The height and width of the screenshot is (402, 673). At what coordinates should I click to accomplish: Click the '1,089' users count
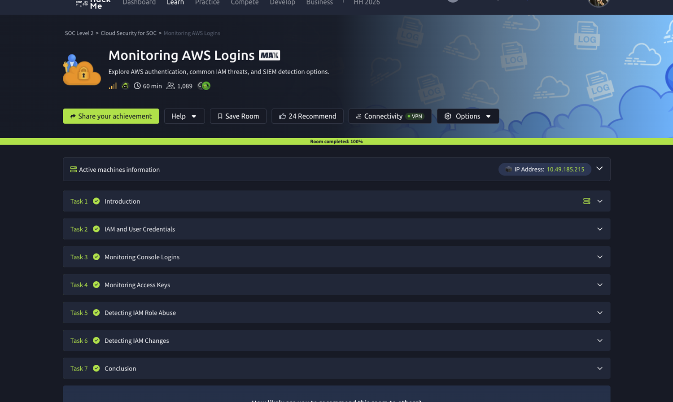pyautogui.click(x=184, y=86)
